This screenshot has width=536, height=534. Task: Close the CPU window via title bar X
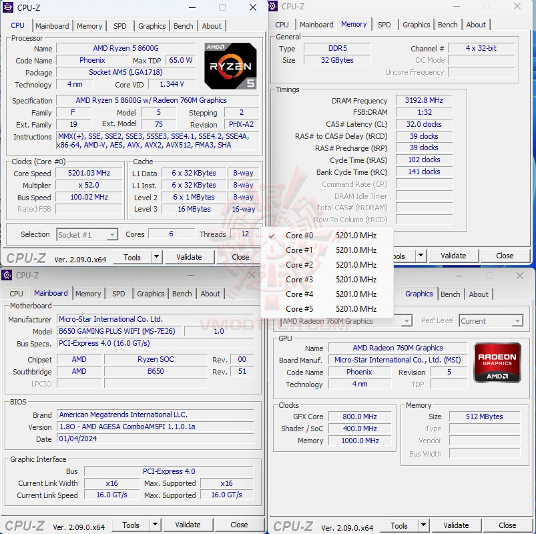[253, 7]
